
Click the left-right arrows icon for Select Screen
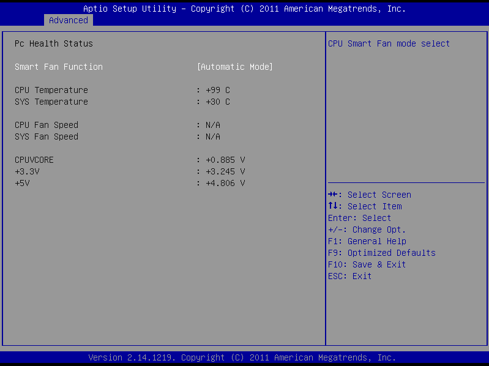tap(332, 195)
